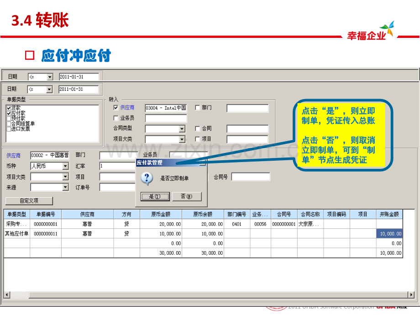Click the 并账金额 column header

389,214
